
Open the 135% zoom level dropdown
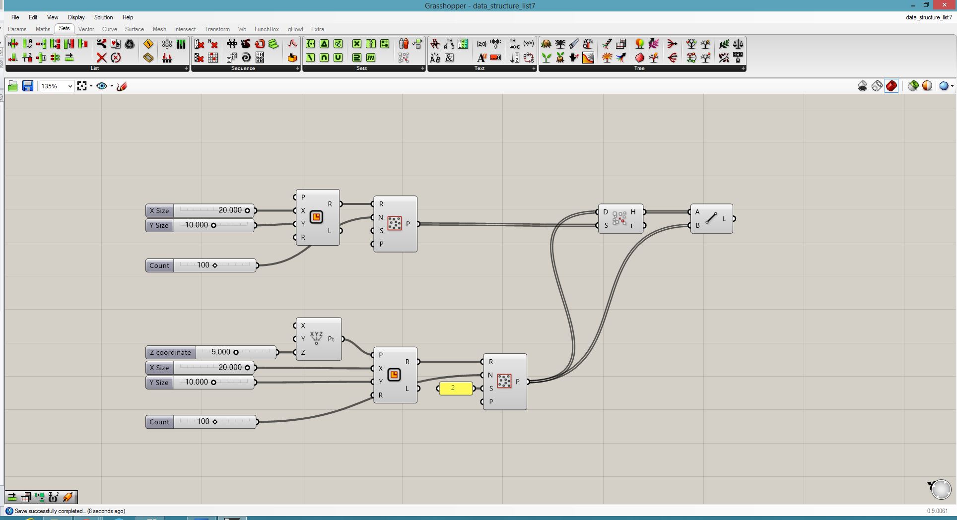click(70, 86)
